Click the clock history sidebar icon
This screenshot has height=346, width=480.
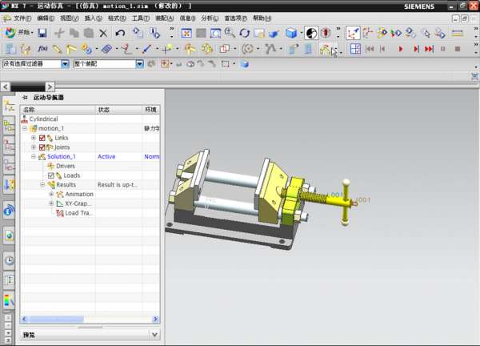pyautogui.click(x=9, y=260)
